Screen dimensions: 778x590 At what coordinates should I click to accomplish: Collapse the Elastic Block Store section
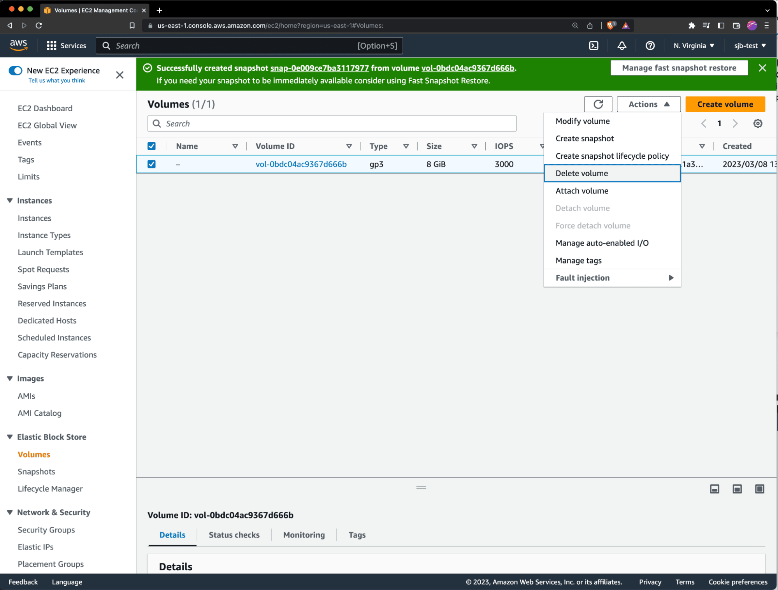[x=10, y=437]
